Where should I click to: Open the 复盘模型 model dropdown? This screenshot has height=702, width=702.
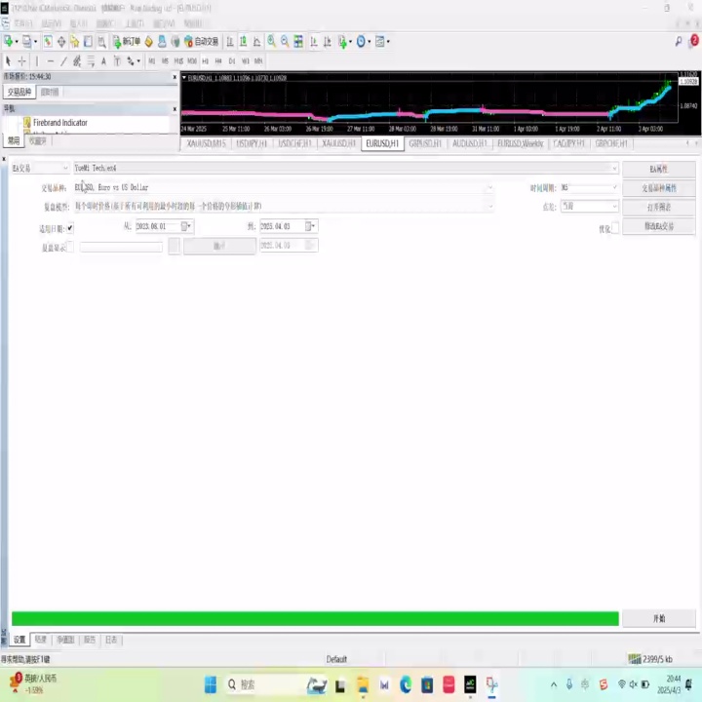pyautogui.click(x=284, y=207)
